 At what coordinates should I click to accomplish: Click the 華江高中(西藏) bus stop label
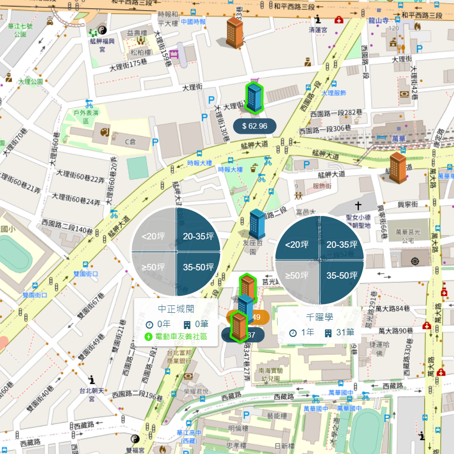tap(189, 436)
